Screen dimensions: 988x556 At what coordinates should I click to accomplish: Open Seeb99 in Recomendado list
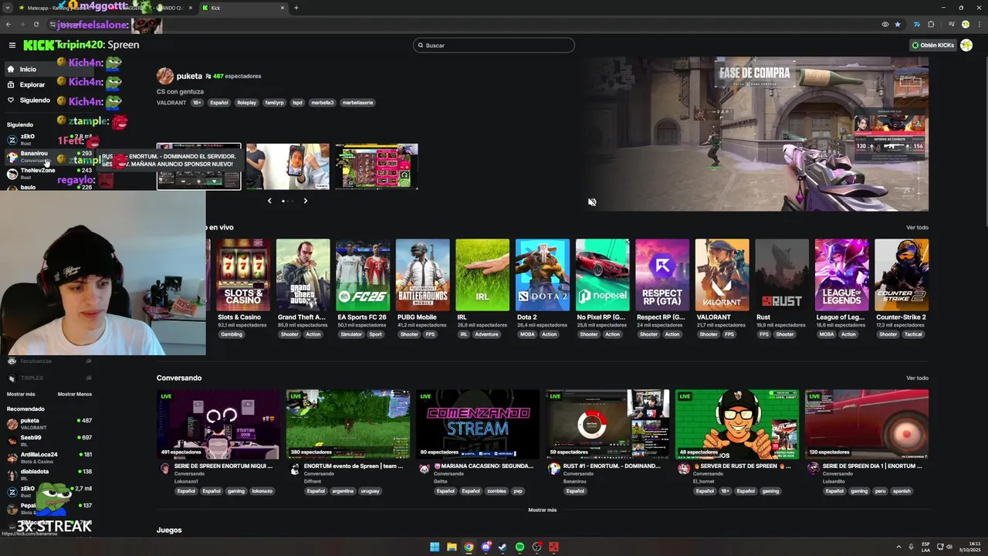coord(49,440)
